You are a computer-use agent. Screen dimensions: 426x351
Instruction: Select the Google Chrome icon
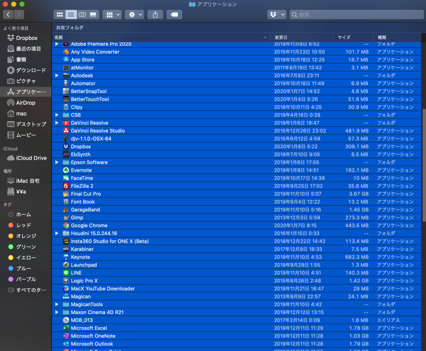[x=66, y=225]
